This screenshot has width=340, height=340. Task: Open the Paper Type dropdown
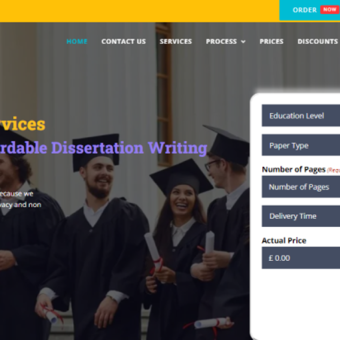click(301, 145)
